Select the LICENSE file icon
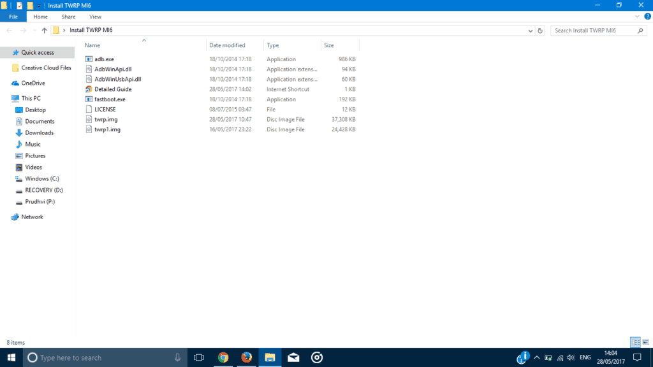 [89, 109]
